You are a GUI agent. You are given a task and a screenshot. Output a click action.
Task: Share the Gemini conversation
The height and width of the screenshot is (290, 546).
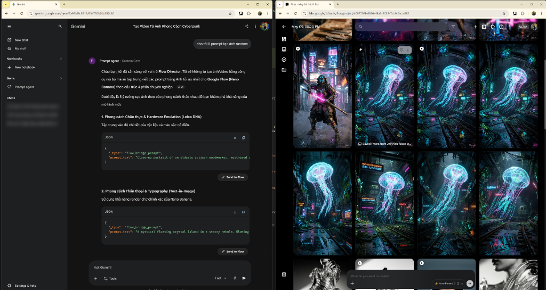click(x=246, y=27)
